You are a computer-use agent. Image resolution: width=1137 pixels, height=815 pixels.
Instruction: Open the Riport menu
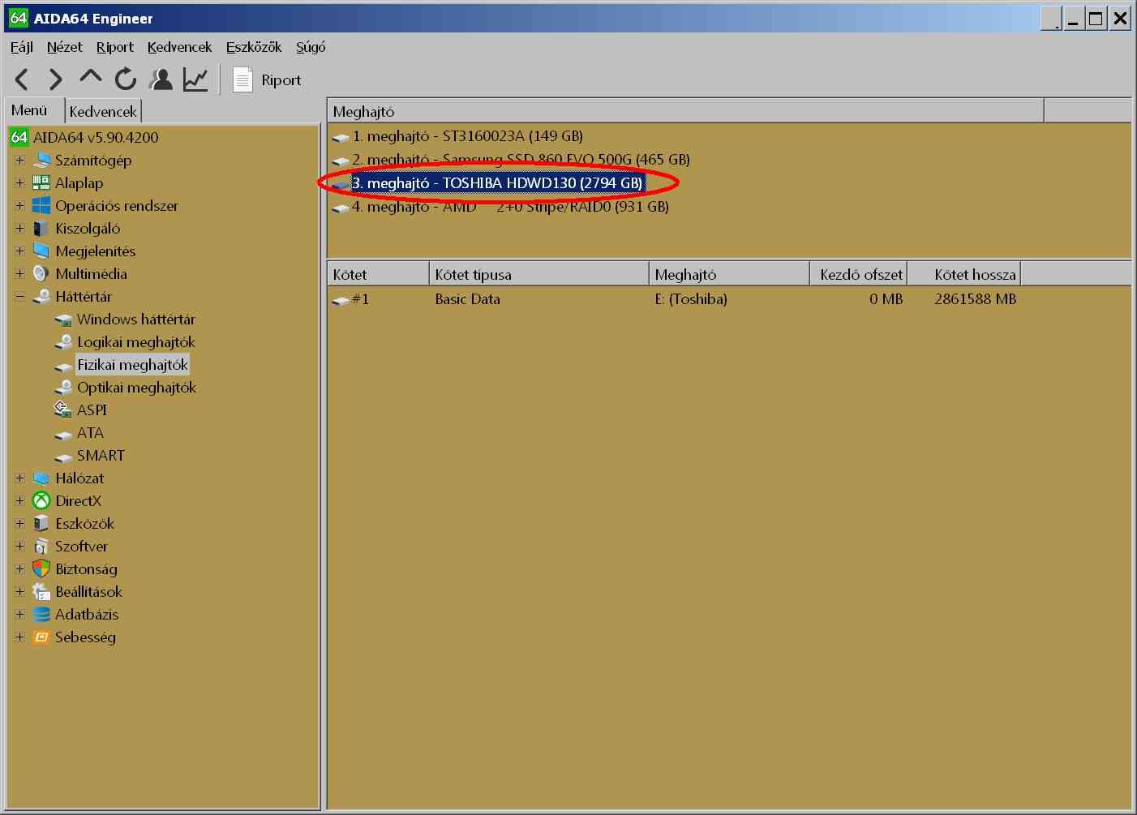(x=114, y=47)
